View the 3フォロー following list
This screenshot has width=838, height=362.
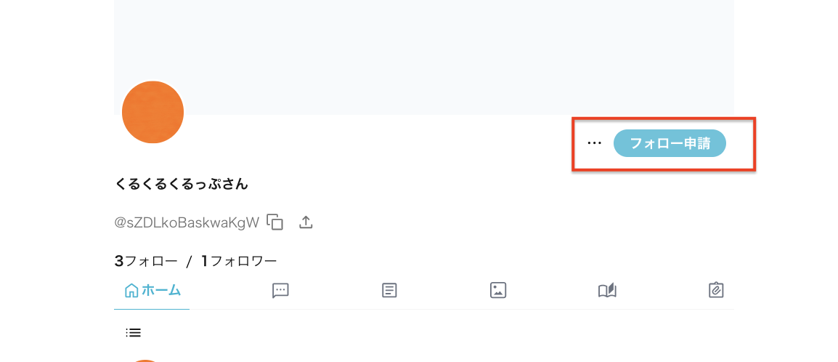pos(146,262)
